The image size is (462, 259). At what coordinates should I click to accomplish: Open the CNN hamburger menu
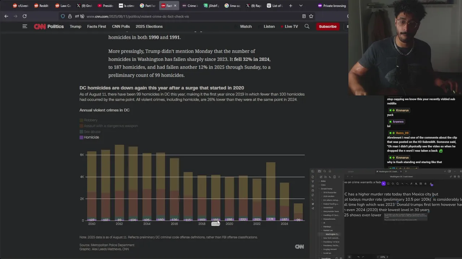click(25, 26)
